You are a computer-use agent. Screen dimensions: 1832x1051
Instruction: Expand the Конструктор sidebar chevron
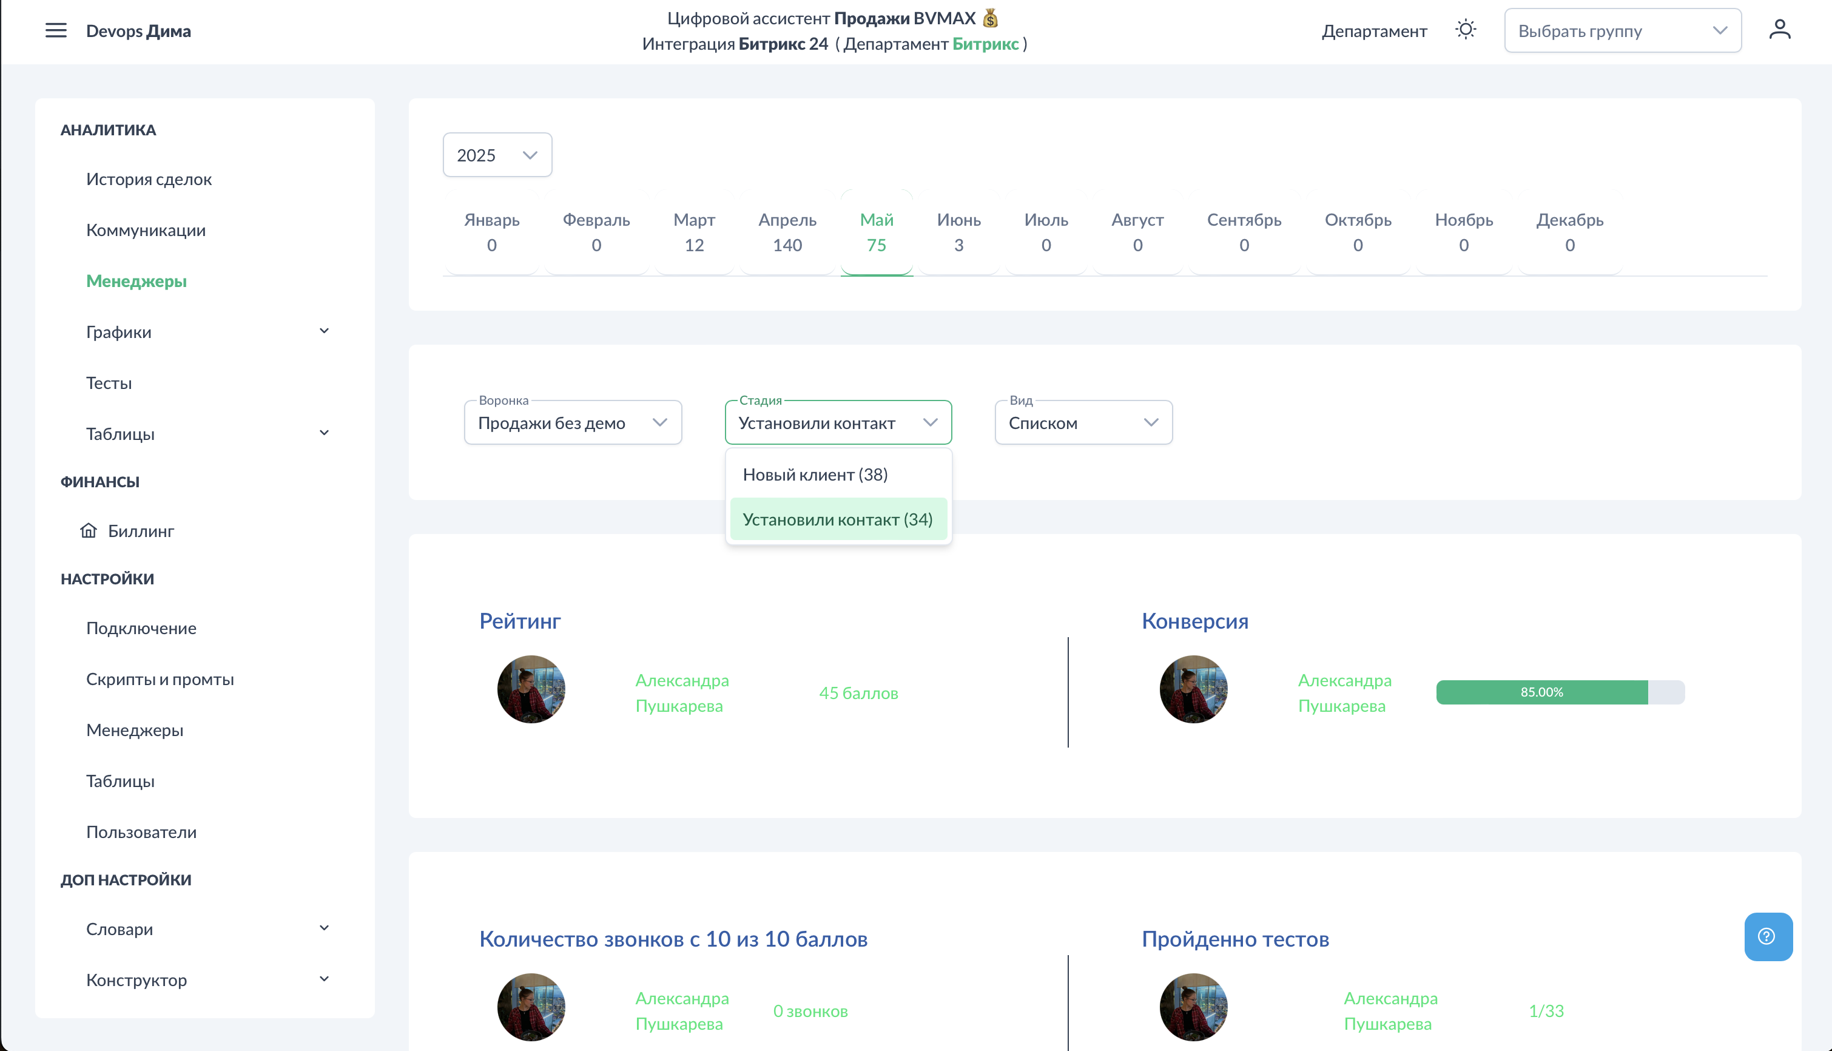tap(324, 979)
